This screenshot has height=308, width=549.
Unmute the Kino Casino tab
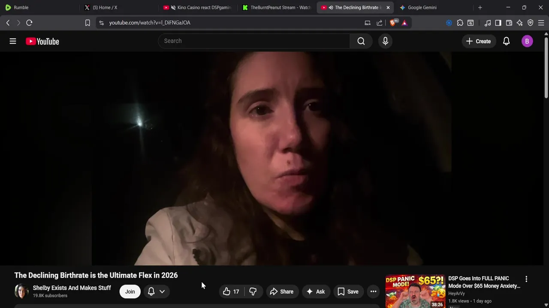pyautogui.click(x=173, y=7)
